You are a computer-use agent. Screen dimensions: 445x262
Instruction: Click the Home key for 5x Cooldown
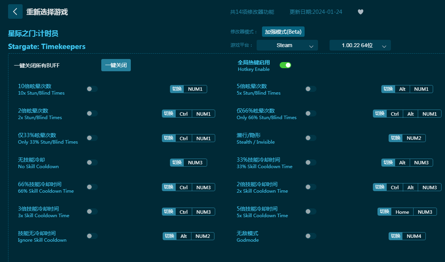tap(402, 212)
